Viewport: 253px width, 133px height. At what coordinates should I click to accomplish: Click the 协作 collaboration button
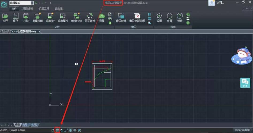pos(245,83)
